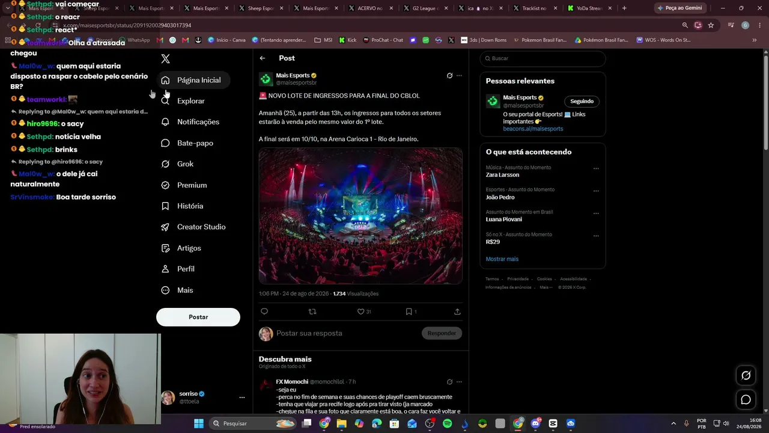769x433 pixels.
Task: Expand the Mais menu in sidebar
Action: [178, 290]
